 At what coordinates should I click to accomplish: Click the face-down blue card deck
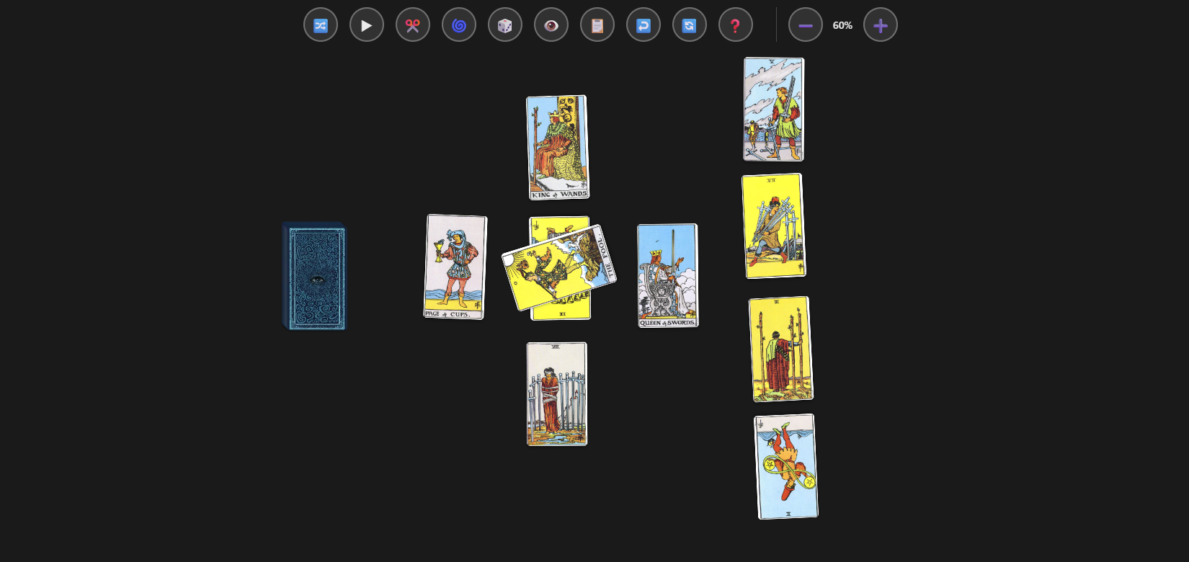click(315, 277)
